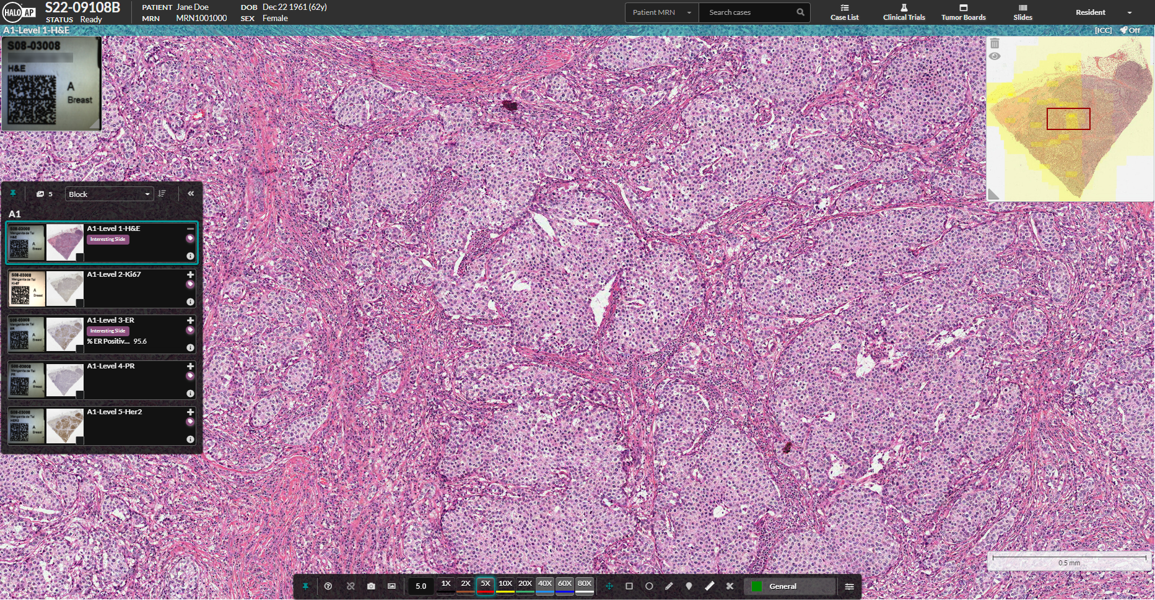Set magnification to 80X
The image size is (1155, 600).
point(585,585)
